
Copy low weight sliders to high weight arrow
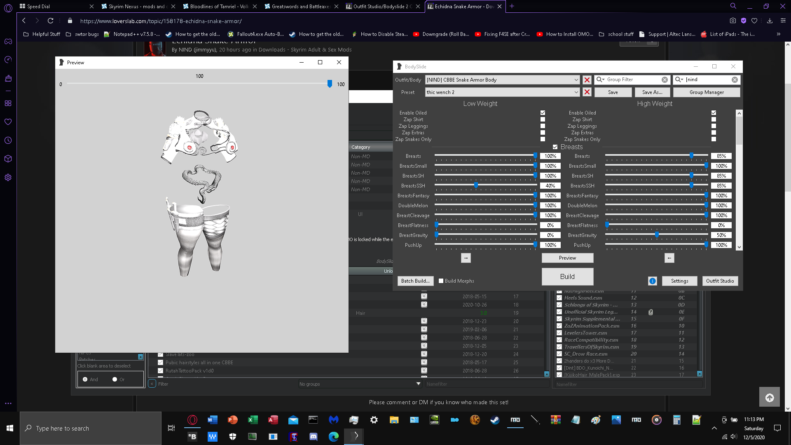point(466,258)
